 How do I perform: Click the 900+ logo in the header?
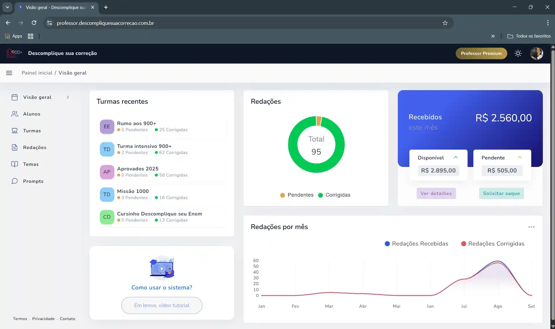coord(13,53)
